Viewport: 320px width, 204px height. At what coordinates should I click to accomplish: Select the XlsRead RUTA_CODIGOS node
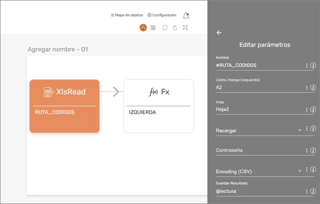(64, 106)
